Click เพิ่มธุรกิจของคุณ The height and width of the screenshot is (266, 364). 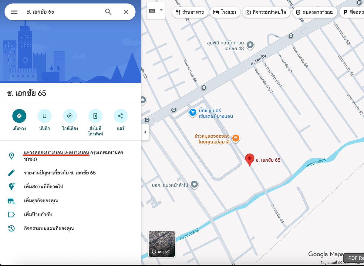tap(41, 200)
